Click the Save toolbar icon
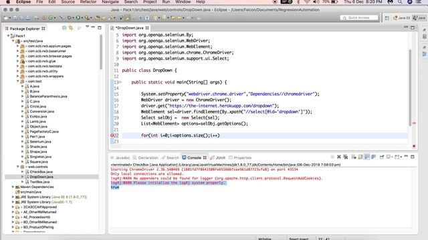 coord(15,18)
